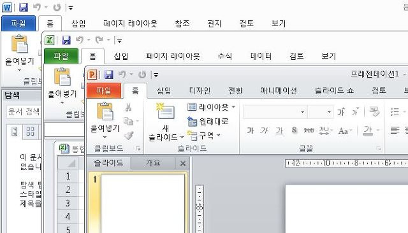Click the bullet list icon in PowerPoint

[395, 111]
